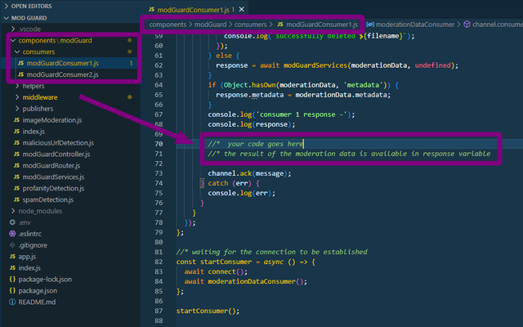Image resolution: width=523 pixels, height=327 pixels.
Task: Open the .gitignore file
Action: tap(33, 245)
